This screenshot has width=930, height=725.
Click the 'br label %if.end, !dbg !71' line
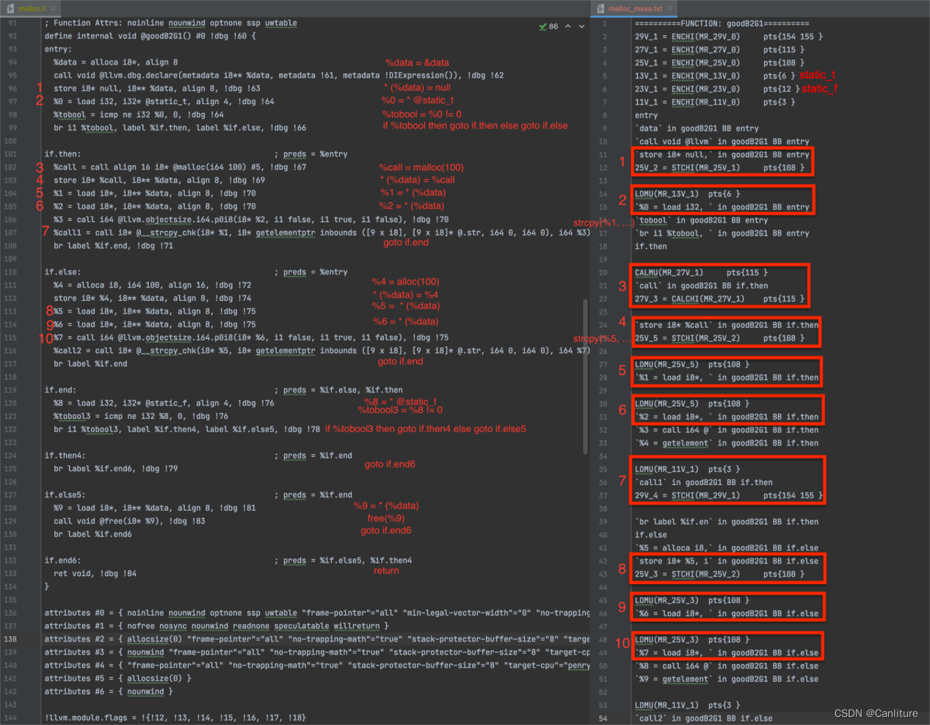tap(113, 246)
